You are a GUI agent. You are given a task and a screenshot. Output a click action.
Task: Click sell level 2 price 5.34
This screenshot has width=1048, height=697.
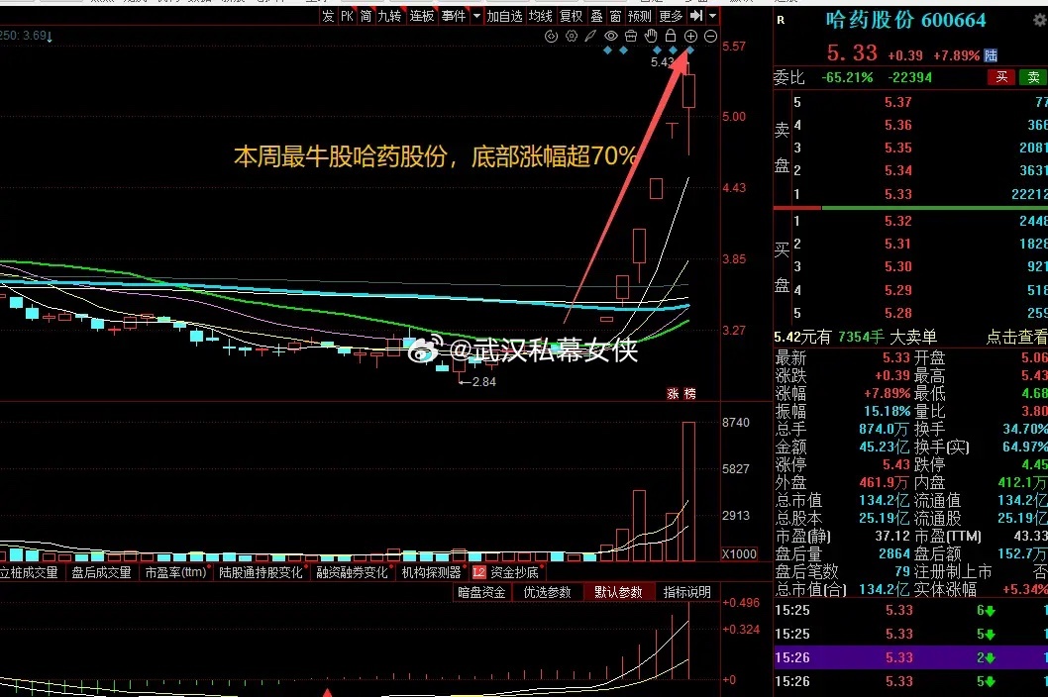(898, 170)
